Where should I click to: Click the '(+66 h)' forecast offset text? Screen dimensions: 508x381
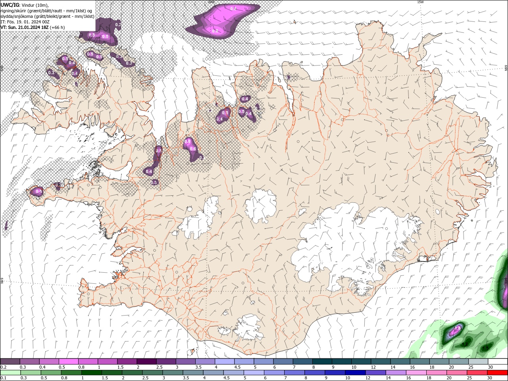(57, 27)
